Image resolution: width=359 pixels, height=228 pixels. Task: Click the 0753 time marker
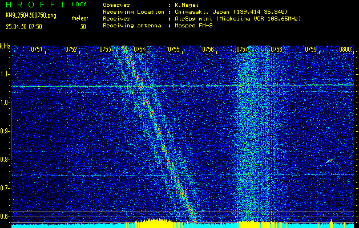coord(105,50)
